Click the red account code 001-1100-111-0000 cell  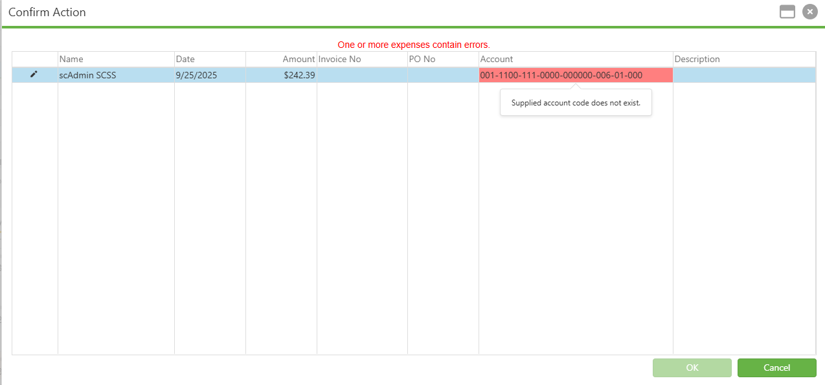click(576, 75)
